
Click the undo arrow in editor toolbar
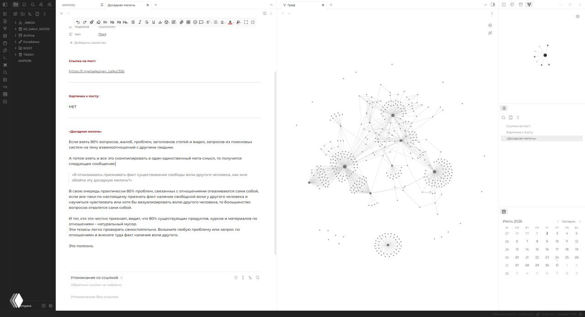pyautogui.click(x=78, y=22)
